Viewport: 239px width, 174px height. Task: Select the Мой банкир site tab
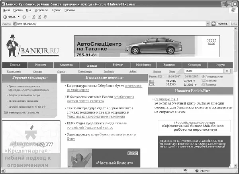pyautogui.click(x=143, y=65)
